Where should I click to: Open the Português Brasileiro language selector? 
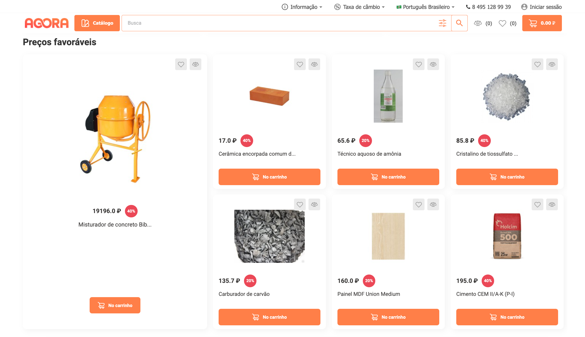[425, 7]
